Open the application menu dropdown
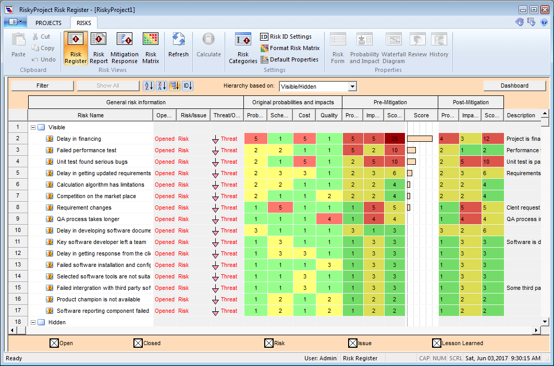This screenshot has height=366, width=554. [15, 22]
